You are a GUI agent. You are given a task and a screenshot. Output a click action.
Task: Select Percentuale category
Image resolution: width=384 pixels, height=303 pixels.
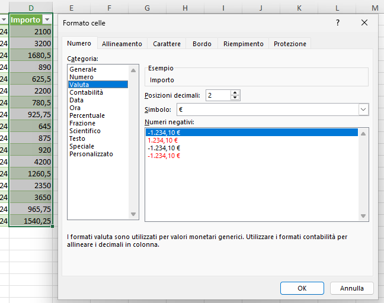point(87,115)
